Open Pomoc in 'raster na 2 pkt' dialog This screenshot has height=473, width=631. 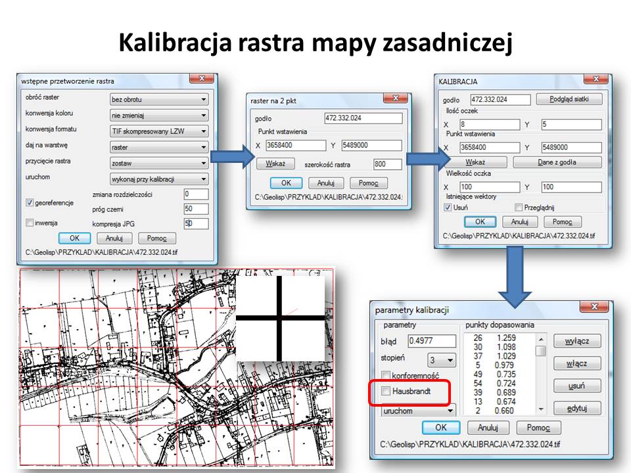(369, 183)
